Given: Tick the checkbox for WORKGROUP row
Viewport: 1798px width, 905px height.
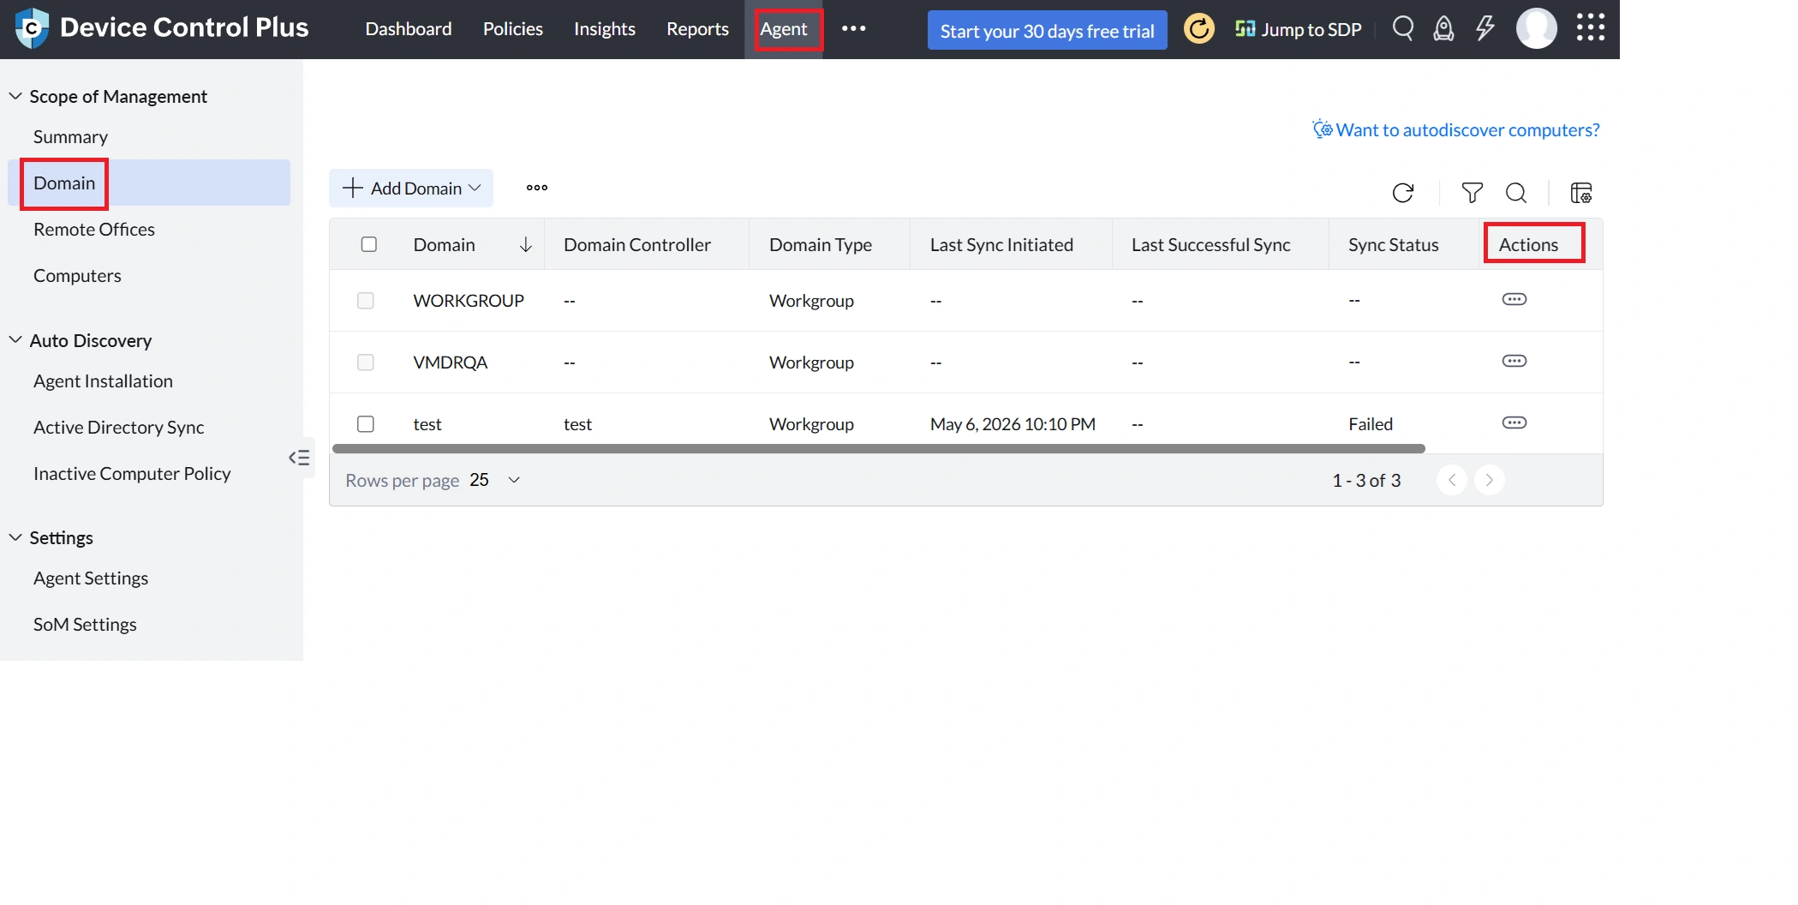Looking at the screenshot, I should [366, 301].
